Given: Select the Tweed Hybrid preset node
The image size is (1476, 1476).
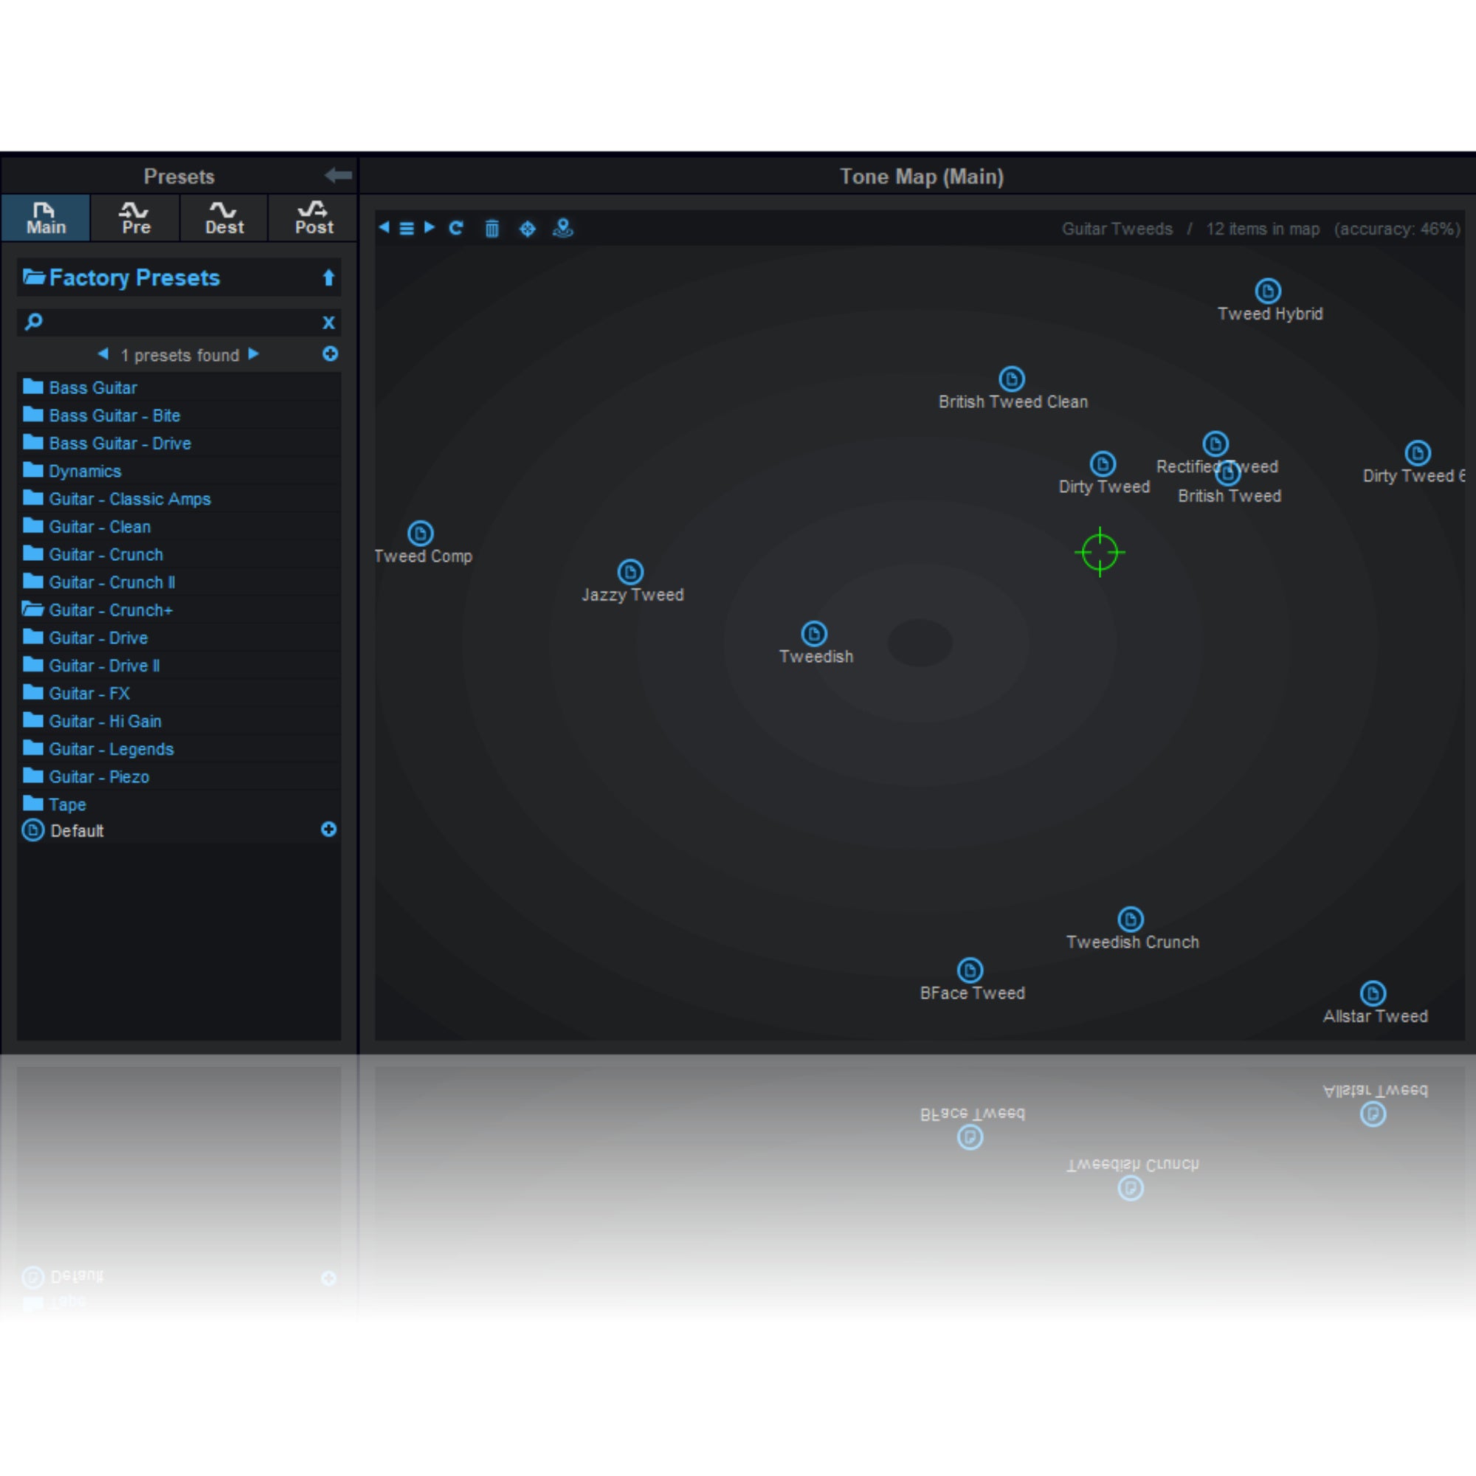Looking at the screenshot, I should click(1268, 291).
